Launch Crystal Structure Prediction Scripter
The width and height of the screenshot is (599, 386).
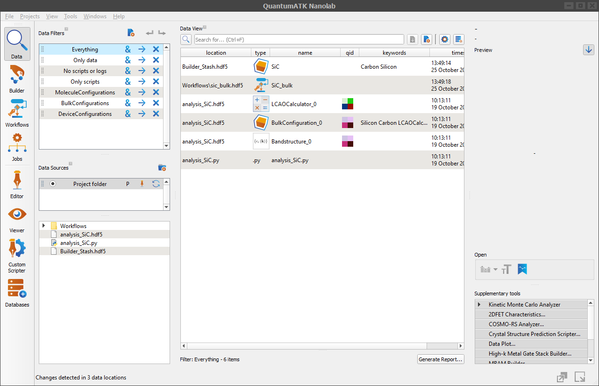531,334
